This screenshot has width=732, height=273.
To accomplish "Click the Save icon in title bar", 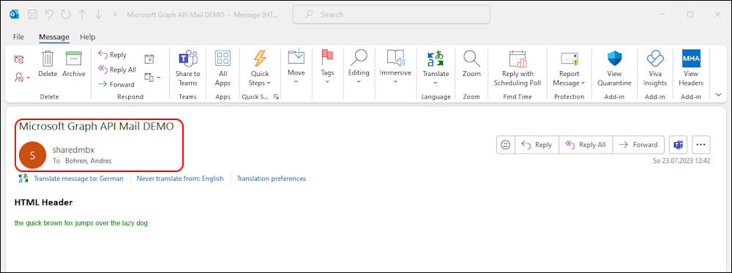I will 32,15.
